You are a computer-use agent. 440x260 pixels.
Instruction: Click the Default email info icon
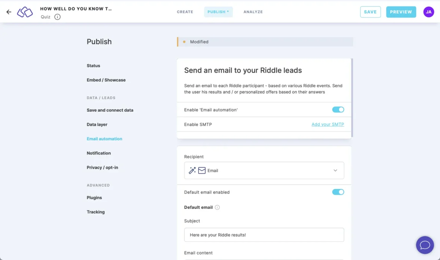pos(218,207)
